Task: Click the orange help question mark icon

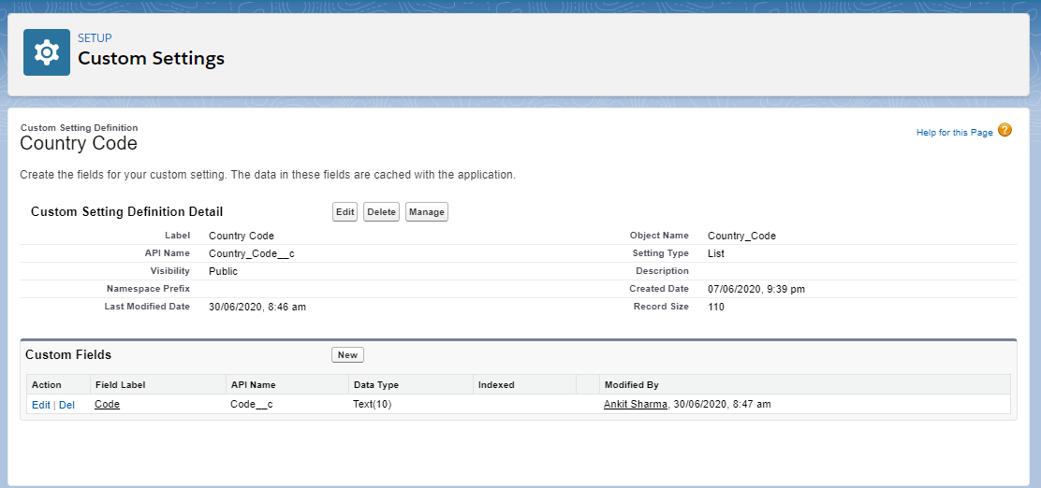Action: 1004,131
